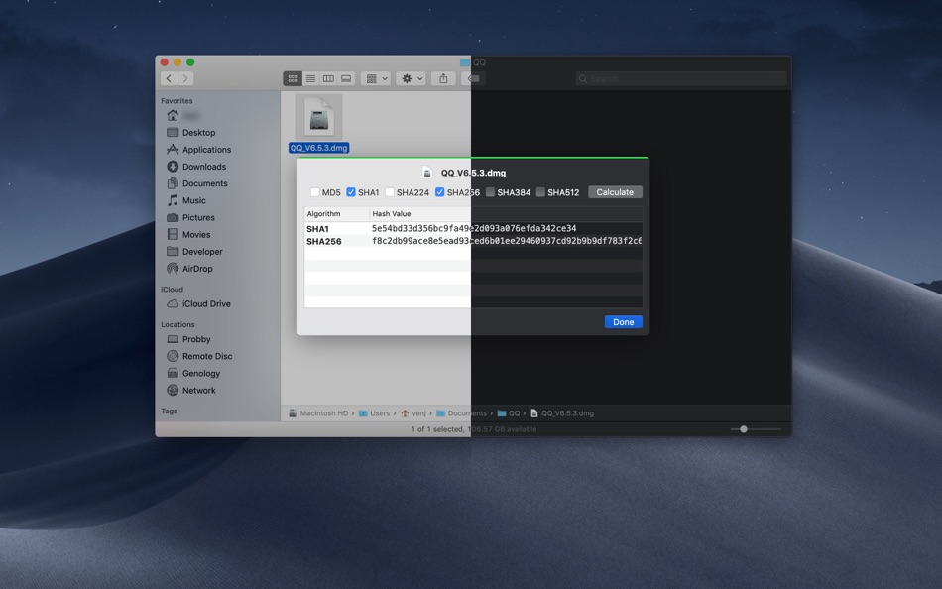The width and height of the screenshot is (942, 589).
Task: Open Downloads in the sidebar
Action: [196, 167]
